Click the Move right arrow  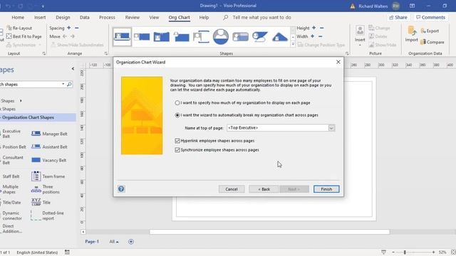coord(73,36)
